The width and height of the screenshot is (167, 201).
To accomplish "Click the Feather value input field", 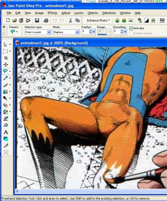I will point(85,32).
